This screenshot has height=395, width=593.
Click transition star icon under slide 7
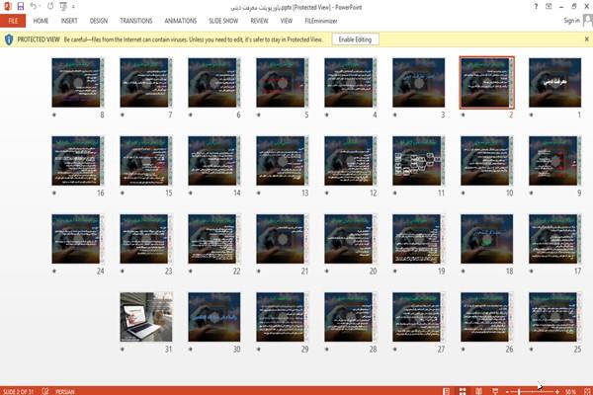click(123, 115)
